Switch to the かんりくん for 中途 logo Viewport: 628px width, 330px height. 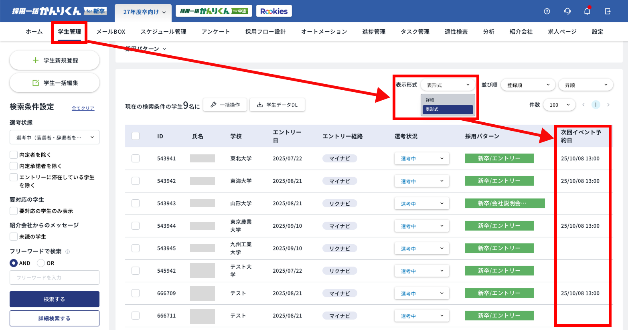point(214,11)
